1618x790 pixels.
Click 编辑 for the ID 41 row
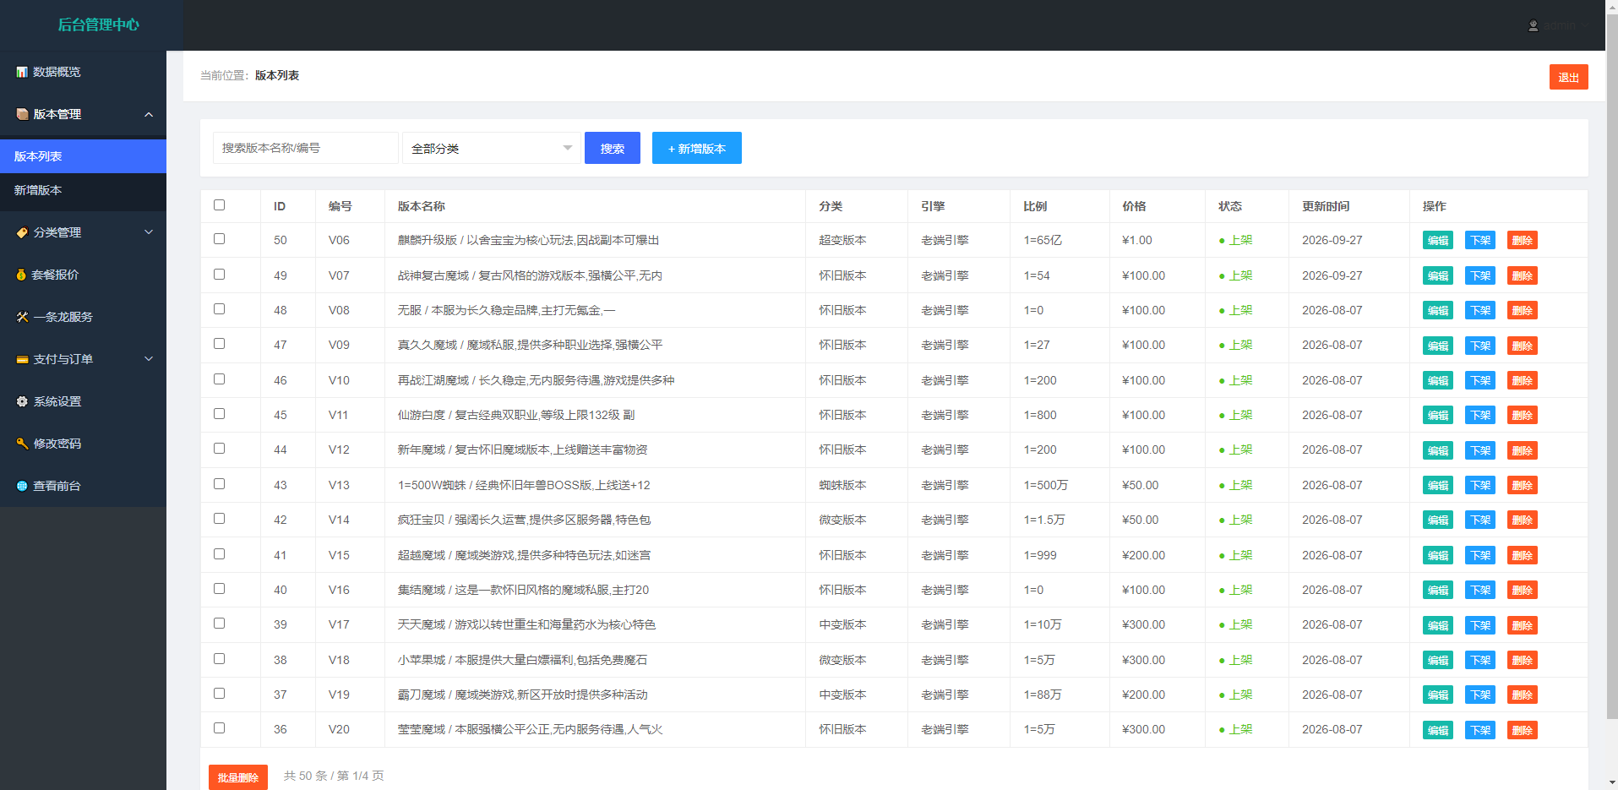coord(1438,555)
